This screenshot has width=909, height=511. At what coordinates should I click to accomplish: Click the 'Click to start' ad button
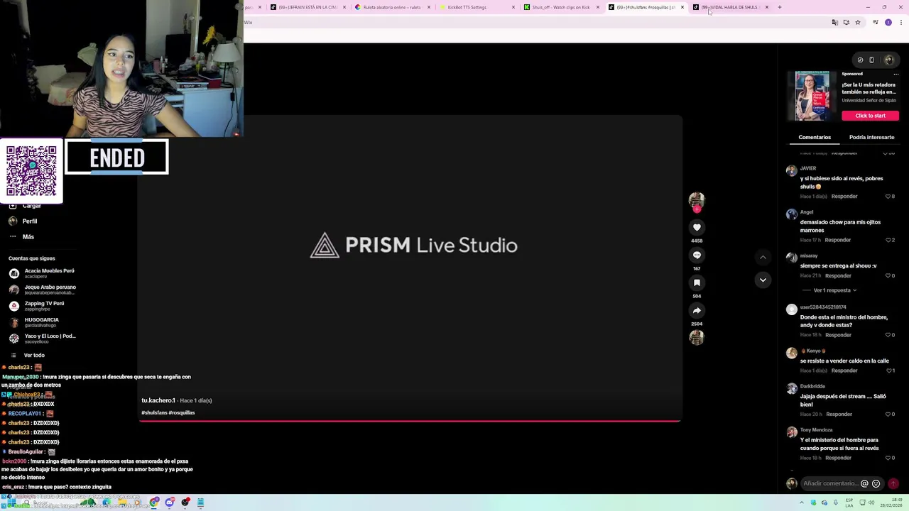tap(871, 116)
